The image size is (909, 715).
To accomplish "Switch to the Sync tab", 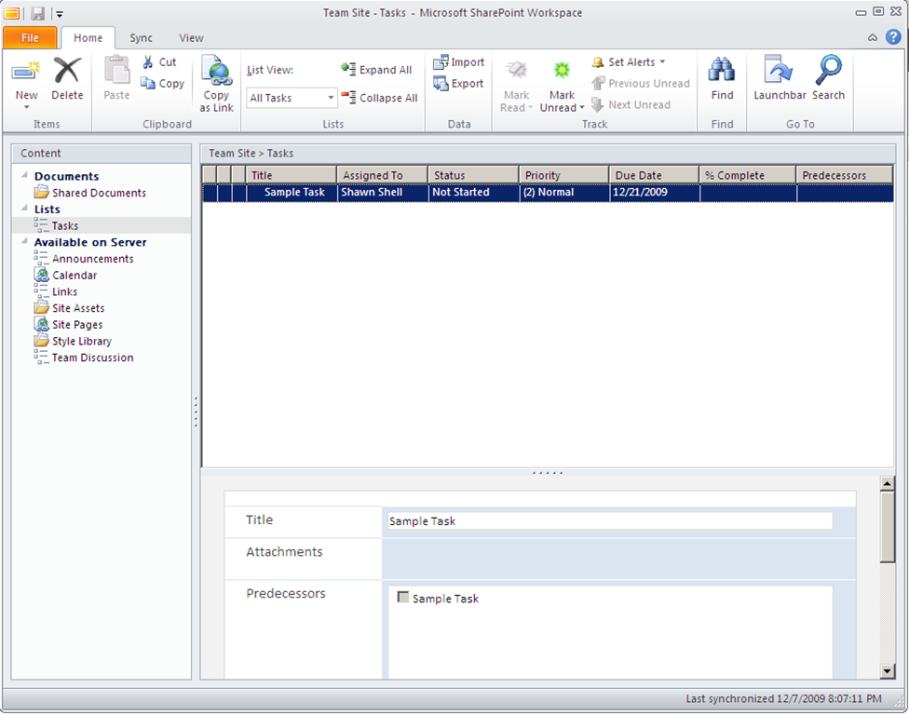I will (x=141, y=37).
